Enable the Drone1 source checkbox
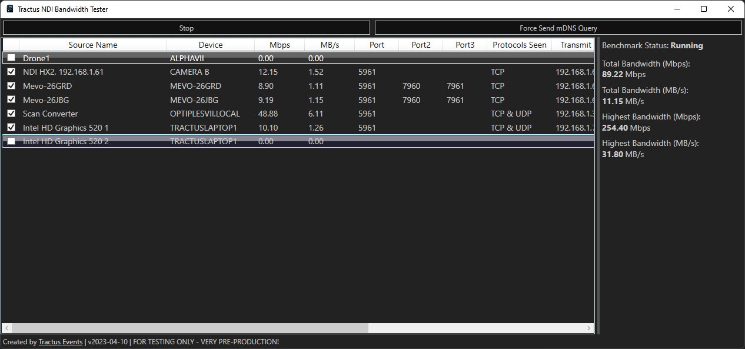The height and width of the screenshot is (349, 745). (x=11, y=58)
